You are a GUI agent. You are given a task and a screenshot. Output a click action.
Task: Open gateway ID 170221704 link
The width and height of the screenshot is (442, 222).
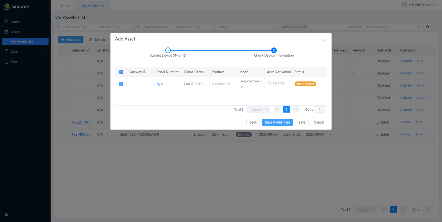point(81,123)
